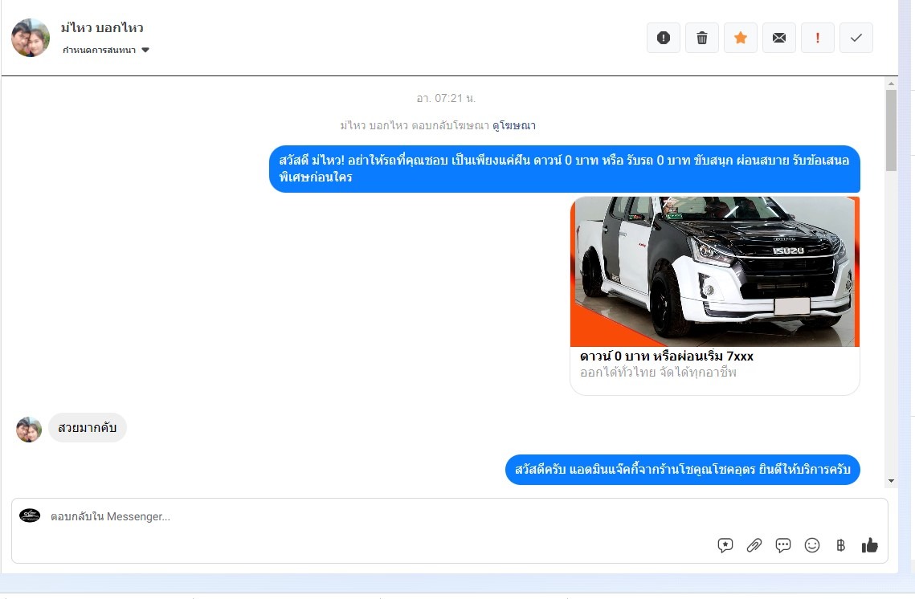Open the Isuzu truck ad image

click(715, 271)
